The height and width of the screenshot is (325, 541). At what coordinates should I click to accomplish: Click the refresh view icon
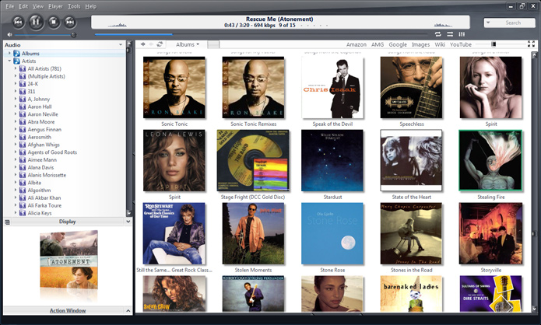coord(160,44)
